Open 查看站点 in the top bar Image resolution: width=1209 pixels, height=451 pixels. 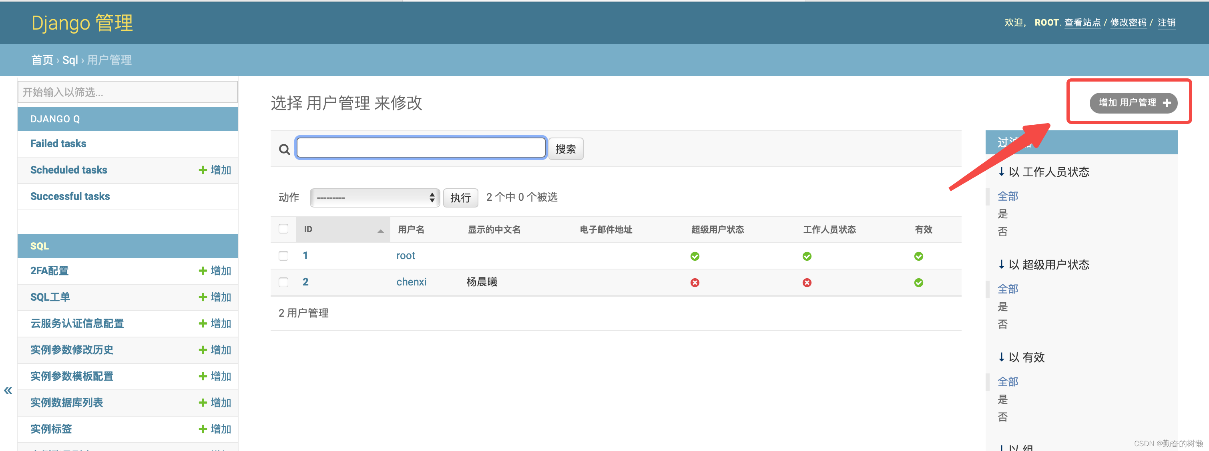click(x=1082, y=22)
